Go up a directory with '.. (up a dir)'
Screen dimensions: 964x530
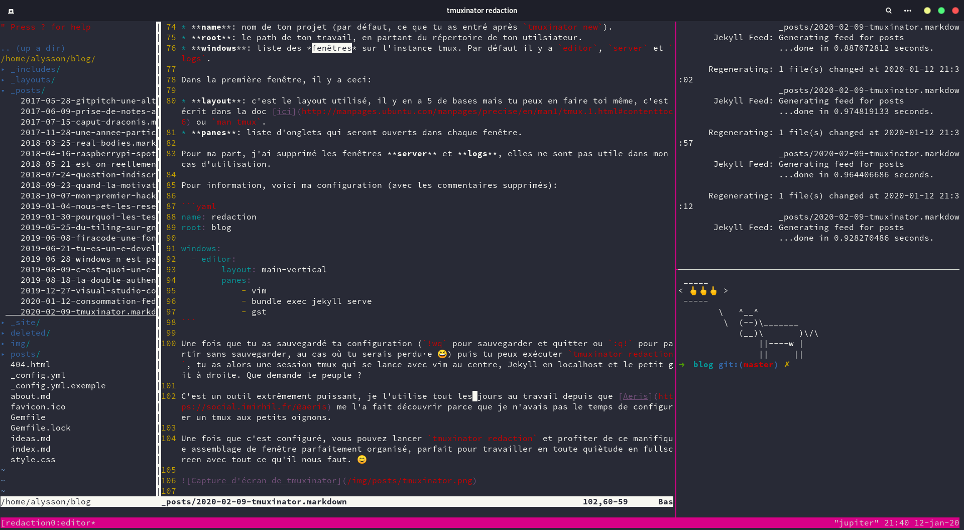click(33, 48)
